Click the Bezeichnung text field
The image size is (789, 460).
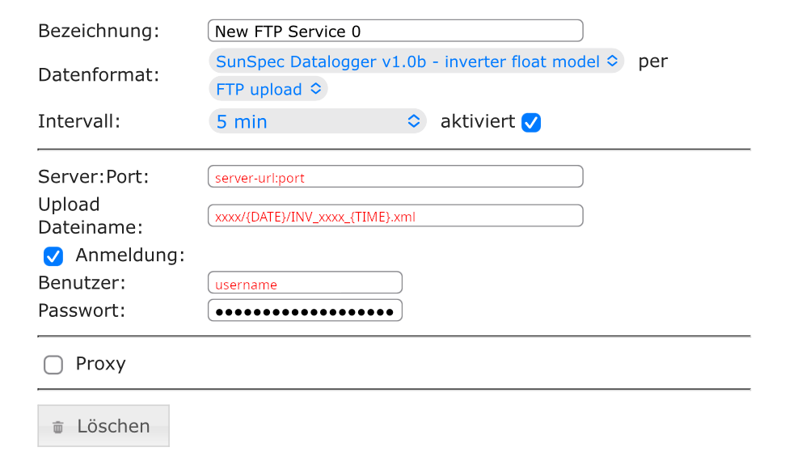click(395, 32)
